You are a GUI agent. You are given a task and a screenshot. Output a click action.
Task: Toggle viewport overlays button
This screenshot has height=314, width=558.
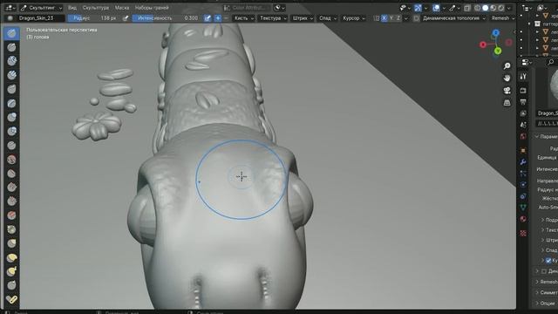436,8
